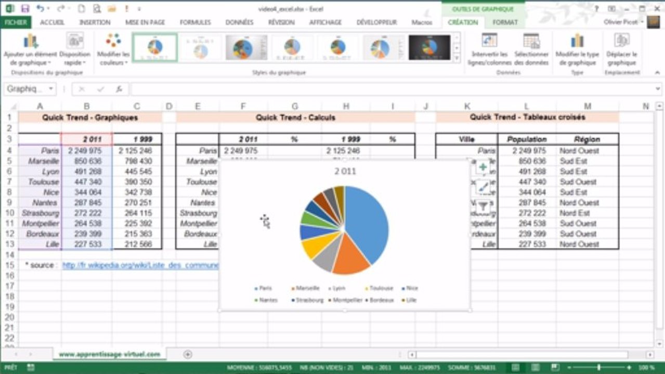Click the Open folder icon in quick access toolbar
Image resolution: width=665 pixels, height=374 pixels.
pyautogui.click(x=111, y=9)
